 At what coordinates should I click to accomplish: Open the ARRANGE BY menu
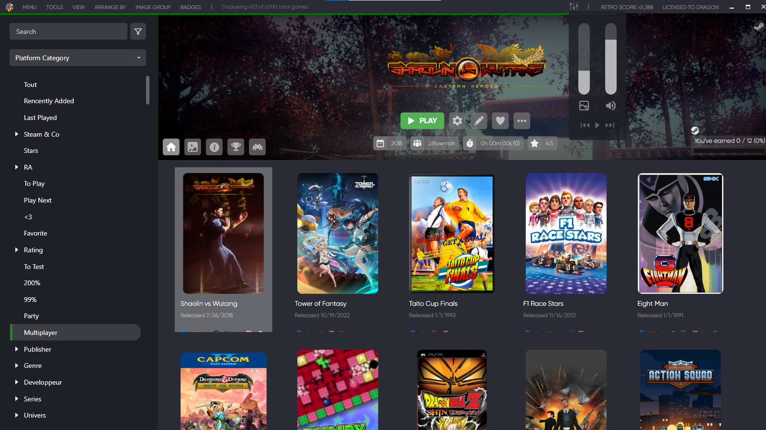[110, 7]
